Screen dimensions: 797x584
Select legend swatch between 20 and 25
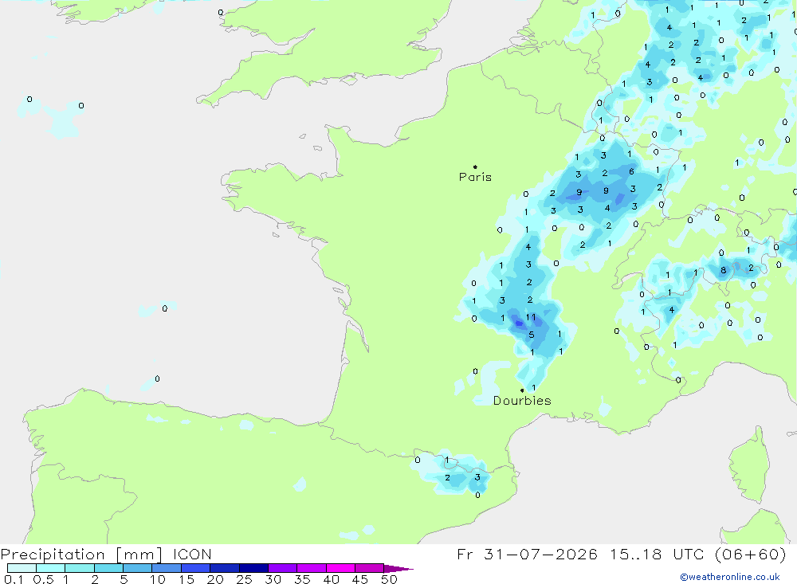coord(225,568)
